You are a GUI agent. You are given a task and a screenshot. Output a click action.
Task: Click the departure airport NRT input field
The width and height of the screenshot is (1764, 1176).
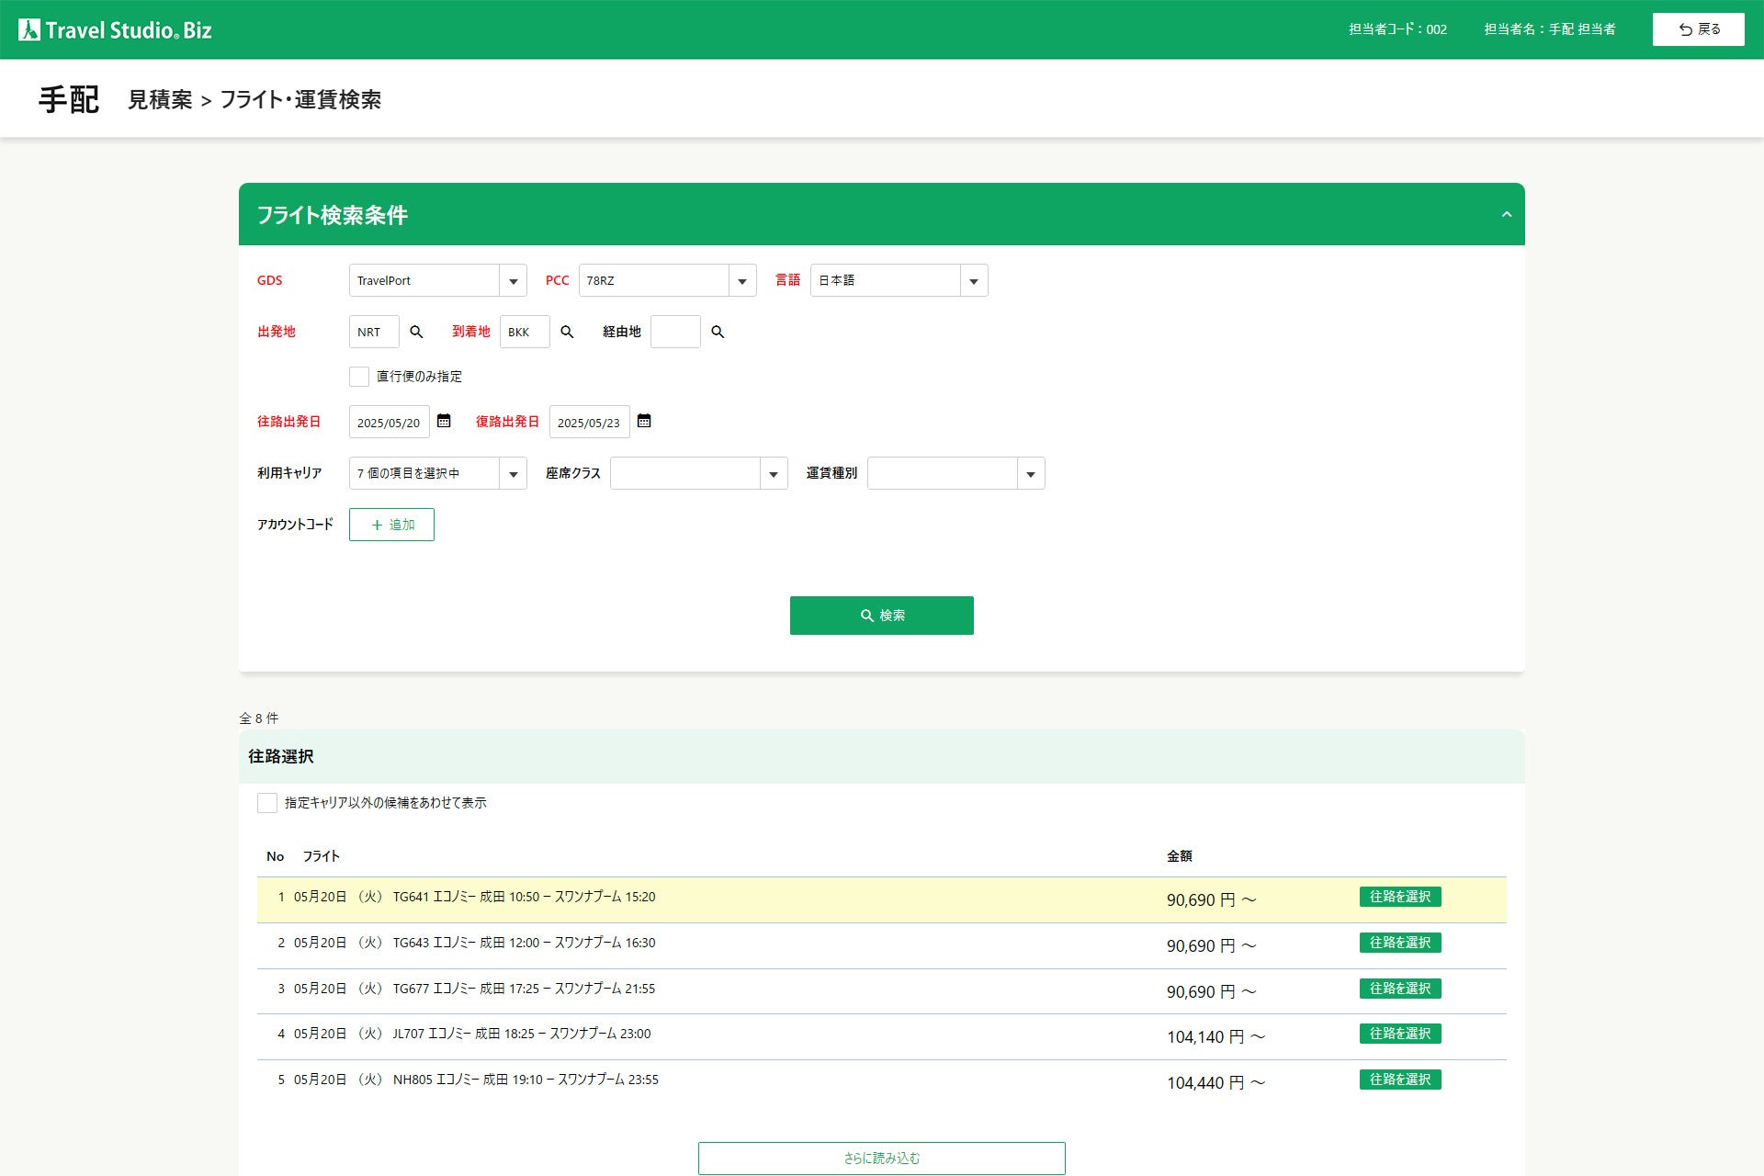point(374,332)
